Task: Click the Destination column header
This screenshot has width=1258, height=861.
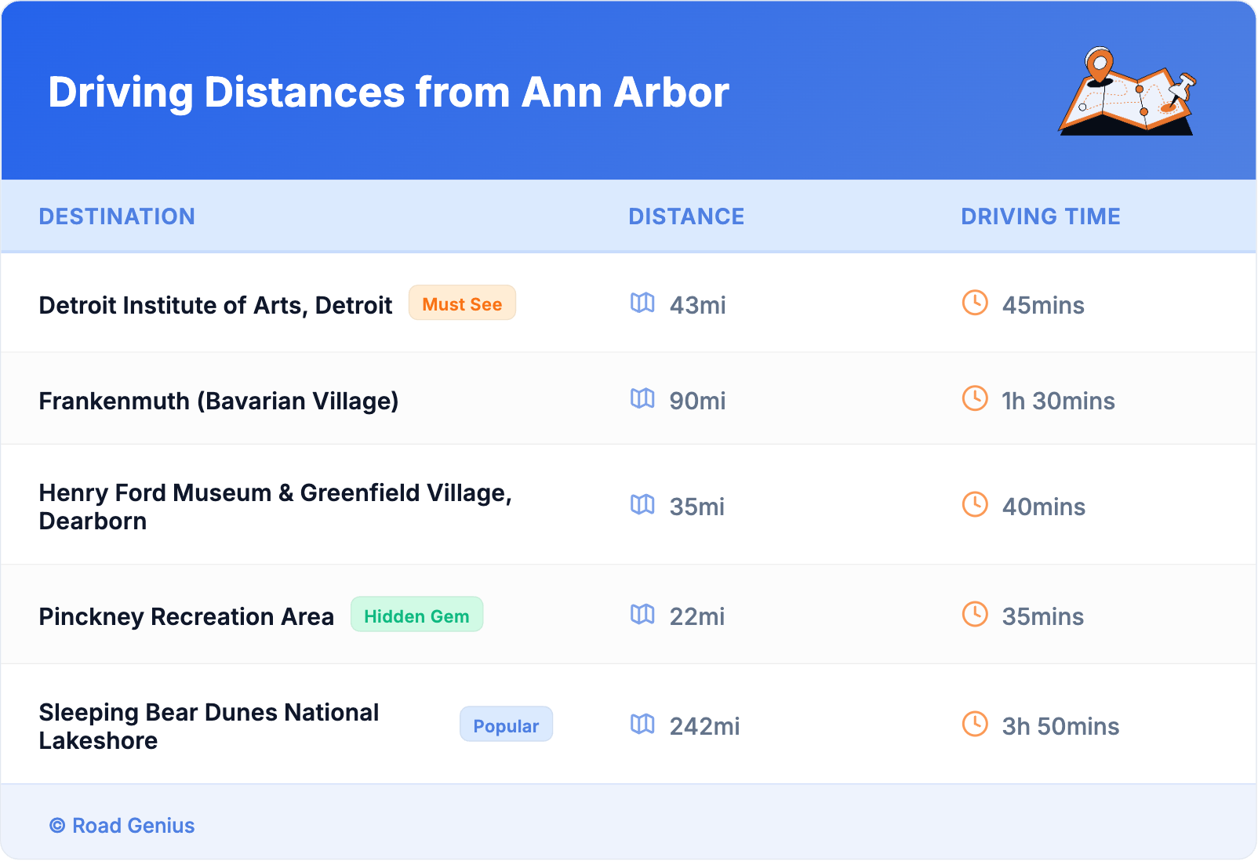Action: pos(117,216)
